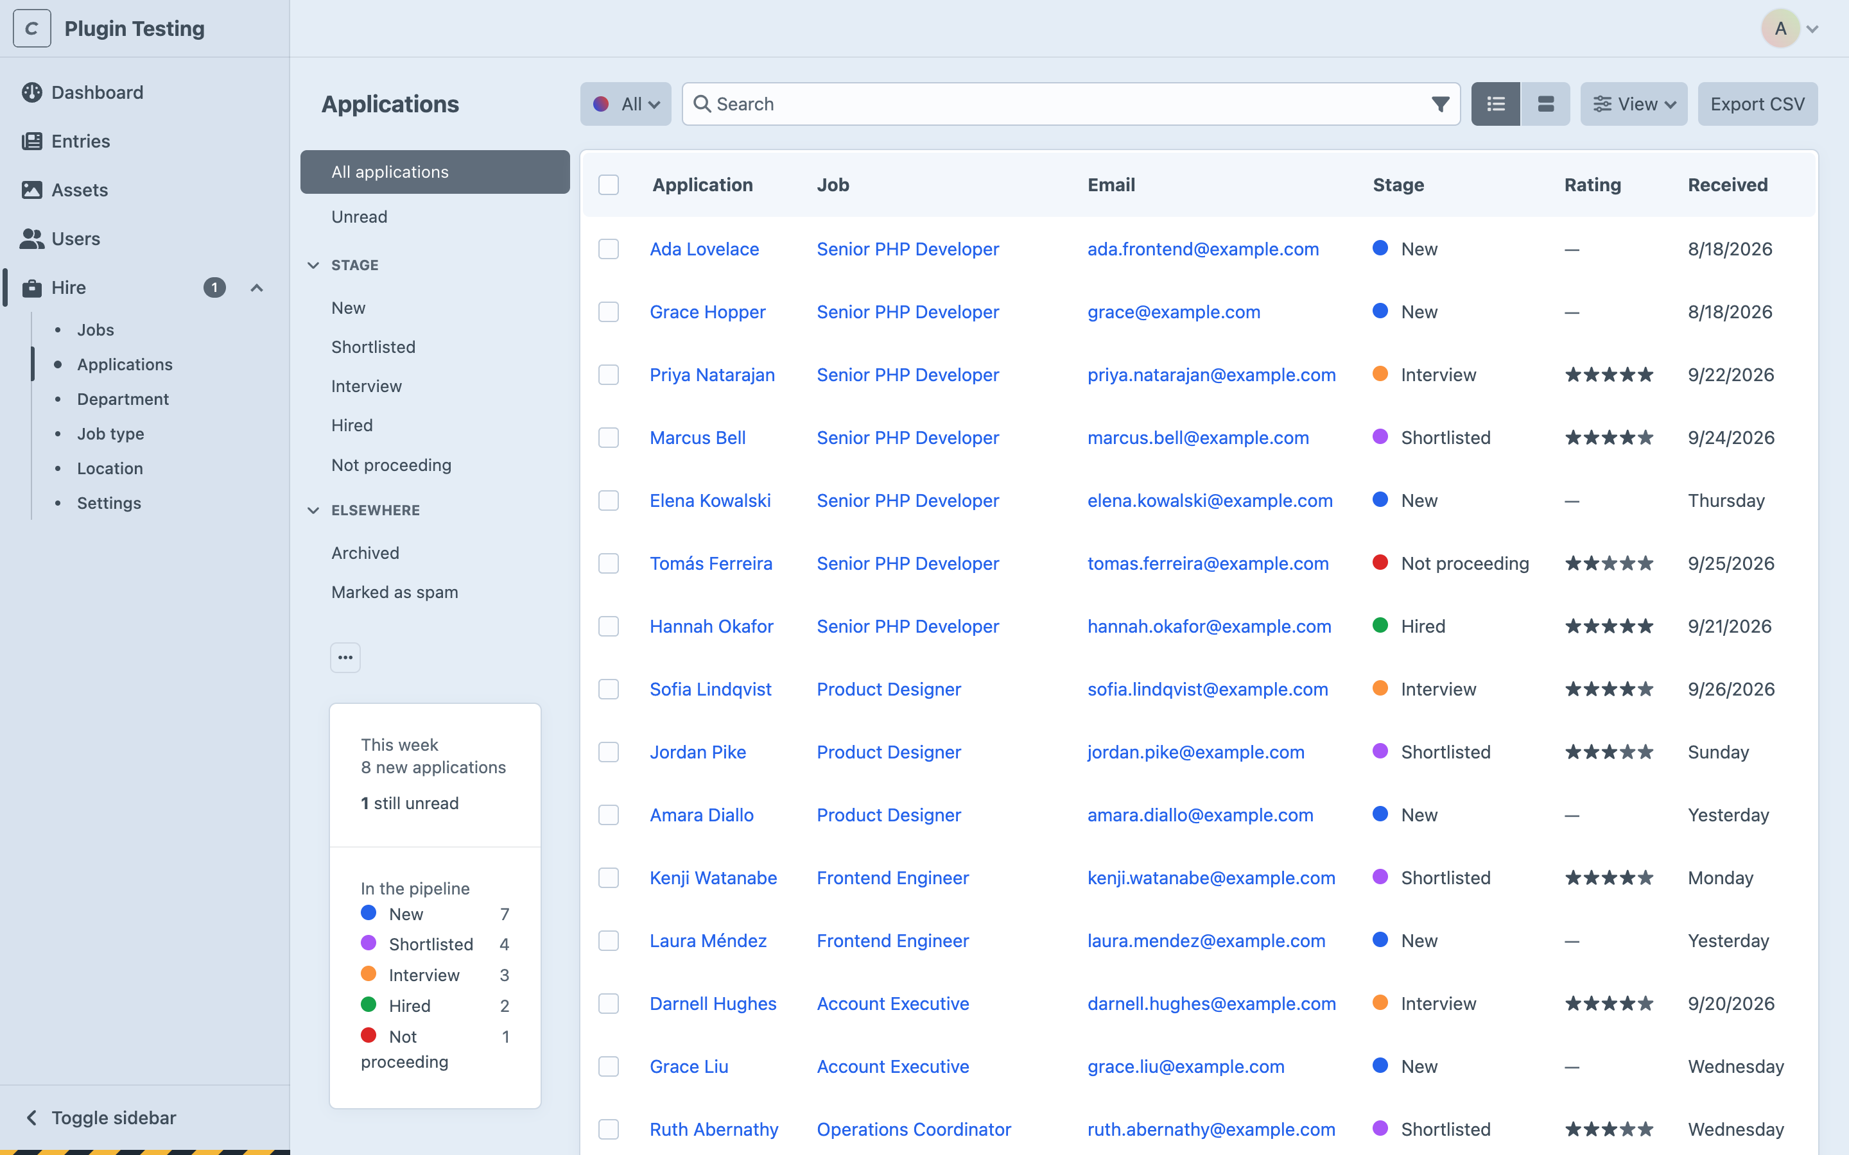
Task: Open the source settings ellipsis button
Action: [x=345, y=658]
